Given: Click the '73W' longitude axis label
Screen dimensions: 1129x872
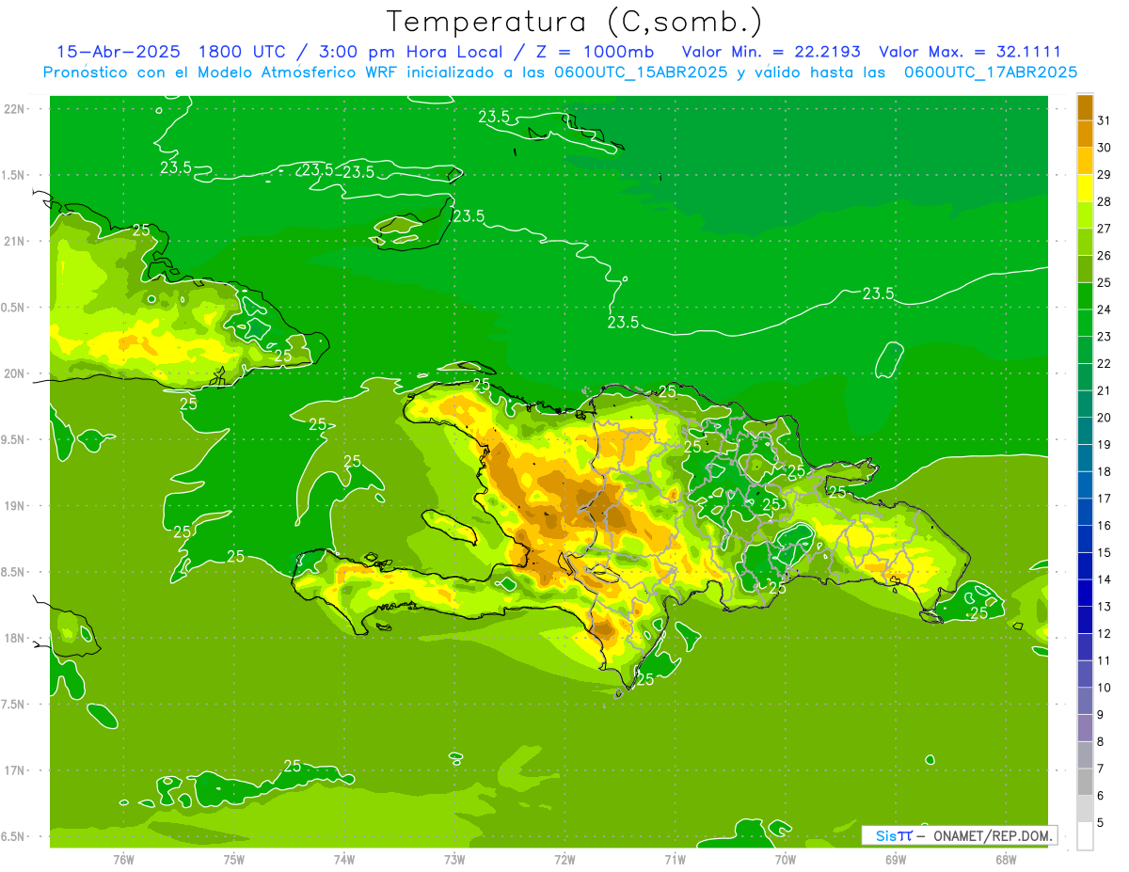Looking at the screenshot, I should click(454, 860).
